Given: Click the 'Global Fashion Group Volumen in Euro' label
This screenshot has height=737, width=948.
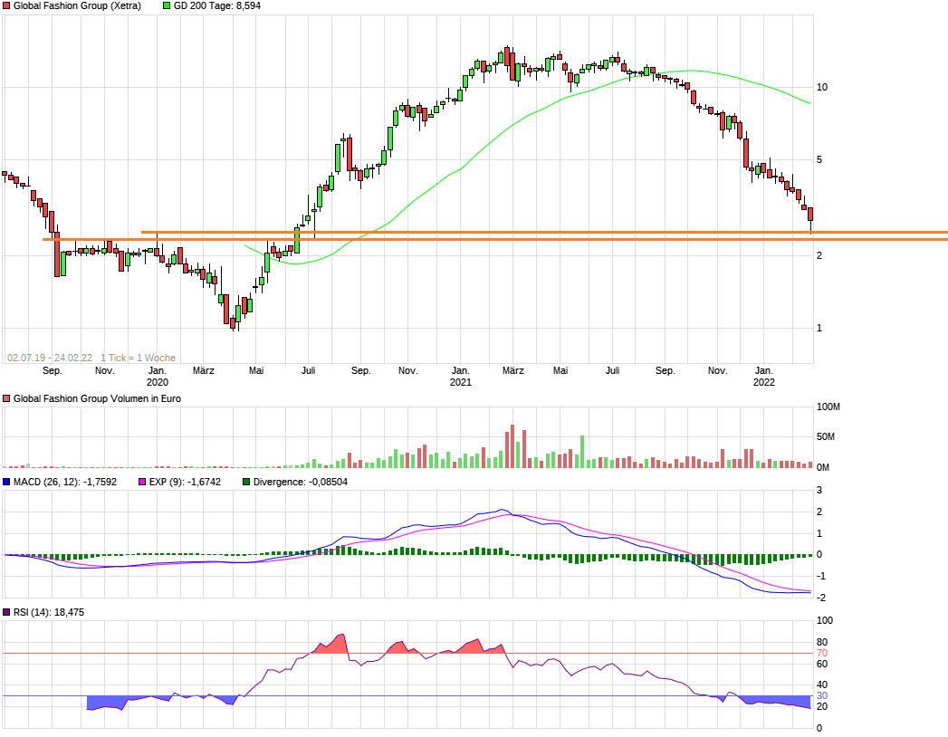Looking at the screenshot, I should pyautogui.click(x=98, y=398).
